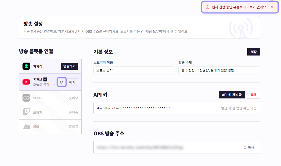281x166 pixels.
Task: Delete the API key with 삭제
Action: pyautogui.click(x=253, y=95)
